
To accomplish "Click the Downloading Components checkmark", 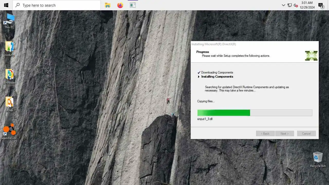I will click(x=199, y=72).
